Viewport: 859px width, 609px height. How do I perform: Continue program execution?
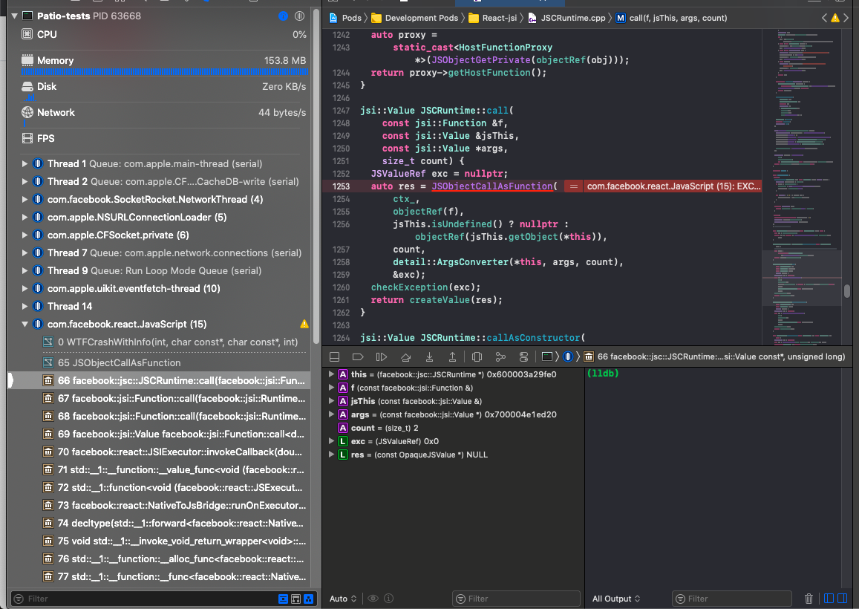[x=382, y=356]
